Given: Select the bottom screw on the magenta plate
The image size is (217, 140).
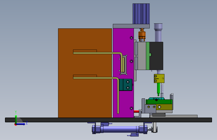Looking at the screenshot, I should [131, 108].
